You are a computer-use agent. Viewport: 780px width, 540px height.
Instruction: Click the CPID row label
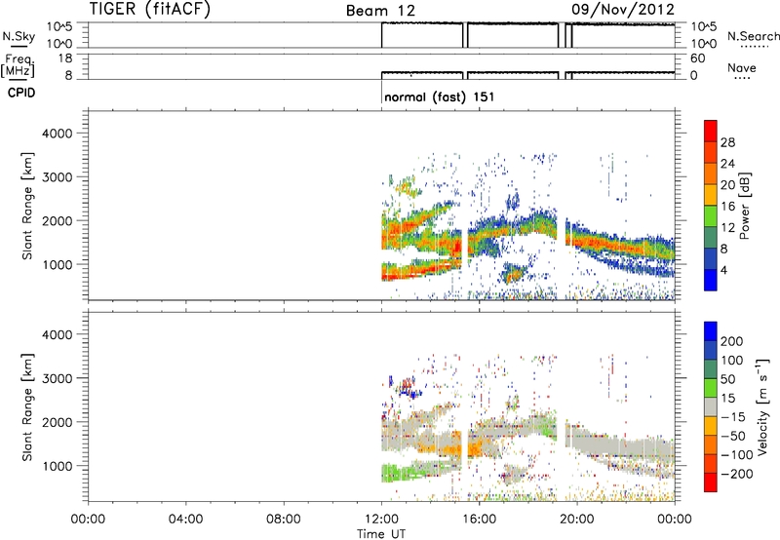click(x=21, y=93)
